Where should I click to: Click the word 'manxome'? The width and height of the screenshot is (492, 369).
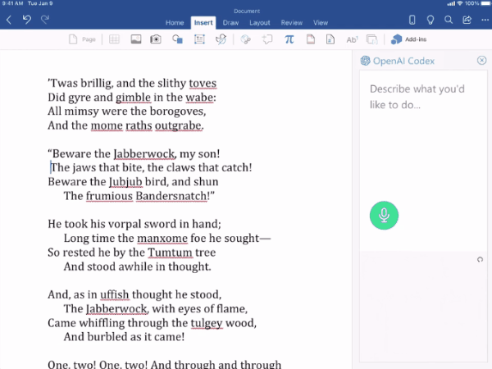(x=162, y=239)
